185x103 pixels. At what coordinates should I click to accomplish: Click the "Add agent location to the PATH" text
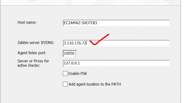tap(95, 84)
